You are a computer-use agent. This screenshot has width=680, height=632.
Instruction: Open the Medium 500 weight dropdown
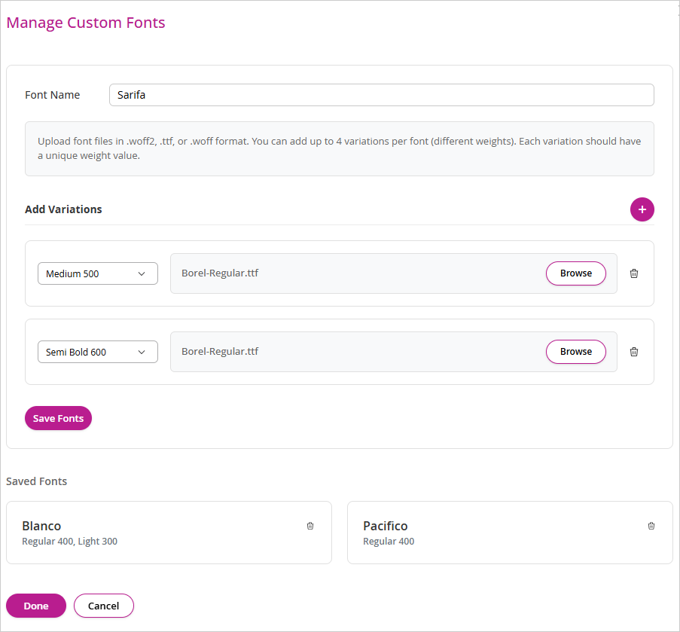point(97,273)
